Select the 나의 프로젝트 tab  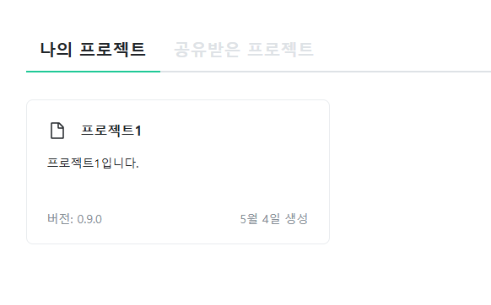[x=93, y=50]
